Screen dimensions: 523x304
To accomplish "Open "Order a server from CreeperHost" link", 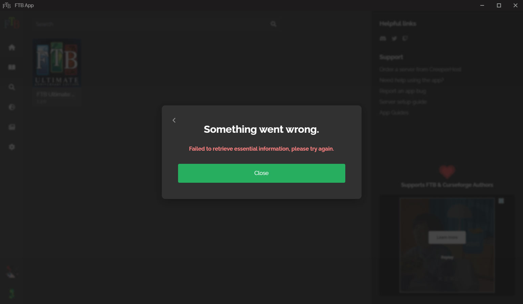I will (x=420, y=69).
